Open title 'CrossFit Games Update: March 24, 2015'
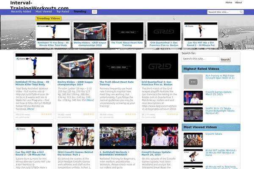The height and width of the screenshot is (169, 254). pyautogui.click(x=157, y=153)
